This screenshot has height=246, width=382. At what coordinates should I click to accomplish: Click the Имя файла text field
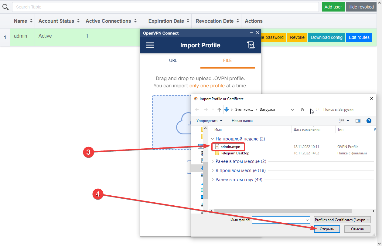[x=278, y=220]
